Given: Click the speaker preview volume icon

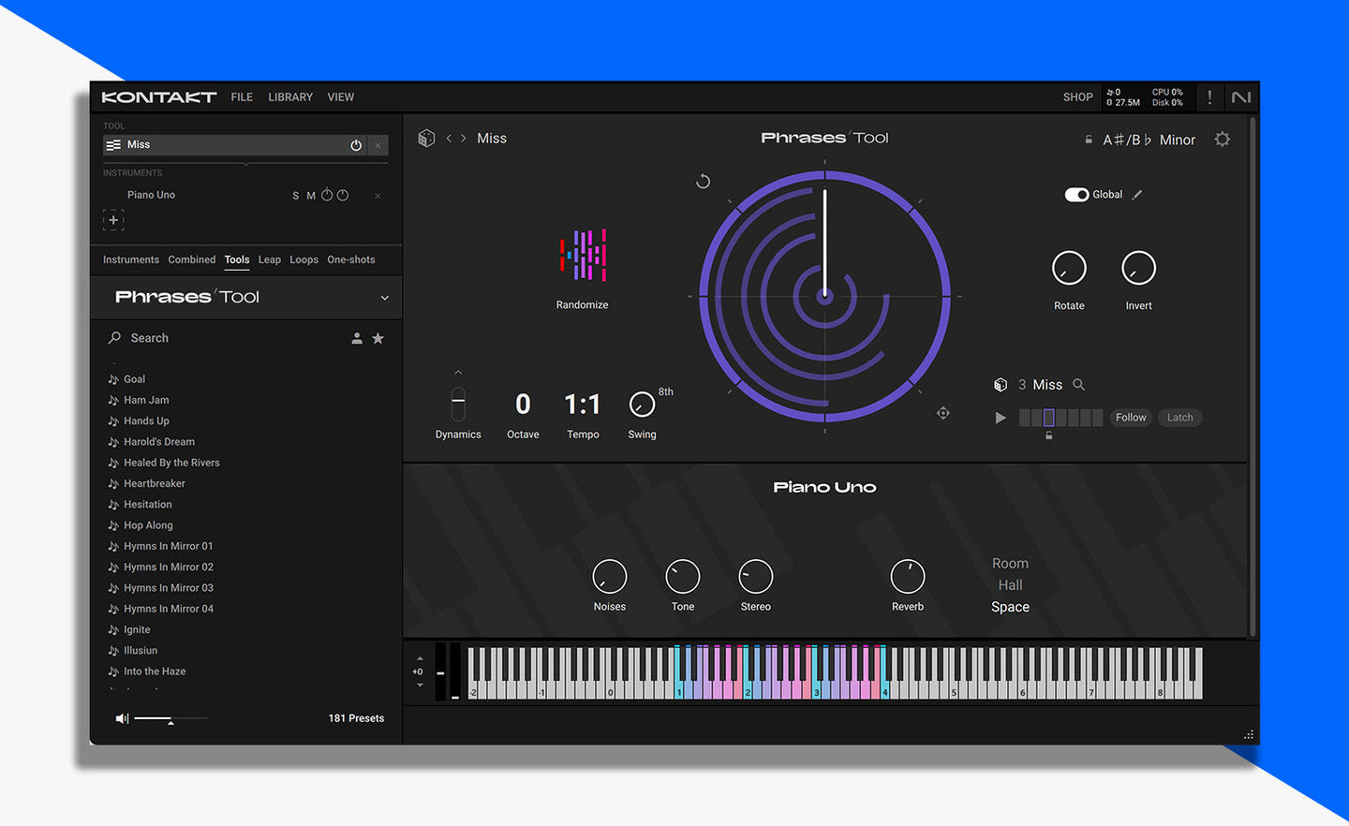Looking at the screenshot, I should (122, 718).
